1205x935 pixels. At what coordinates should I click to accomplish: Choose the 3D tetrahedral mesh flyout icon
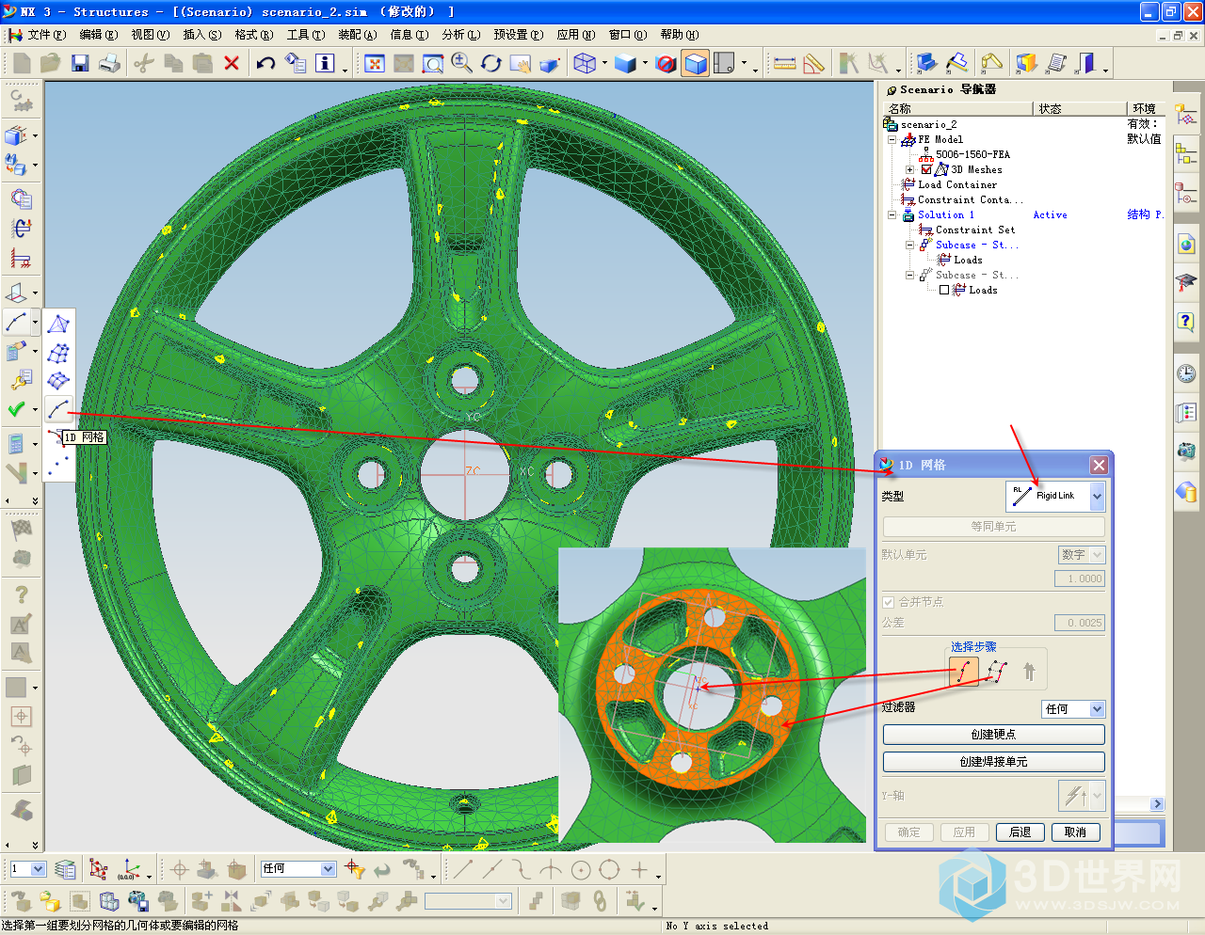pyautogui.click(x=58, y=325)
